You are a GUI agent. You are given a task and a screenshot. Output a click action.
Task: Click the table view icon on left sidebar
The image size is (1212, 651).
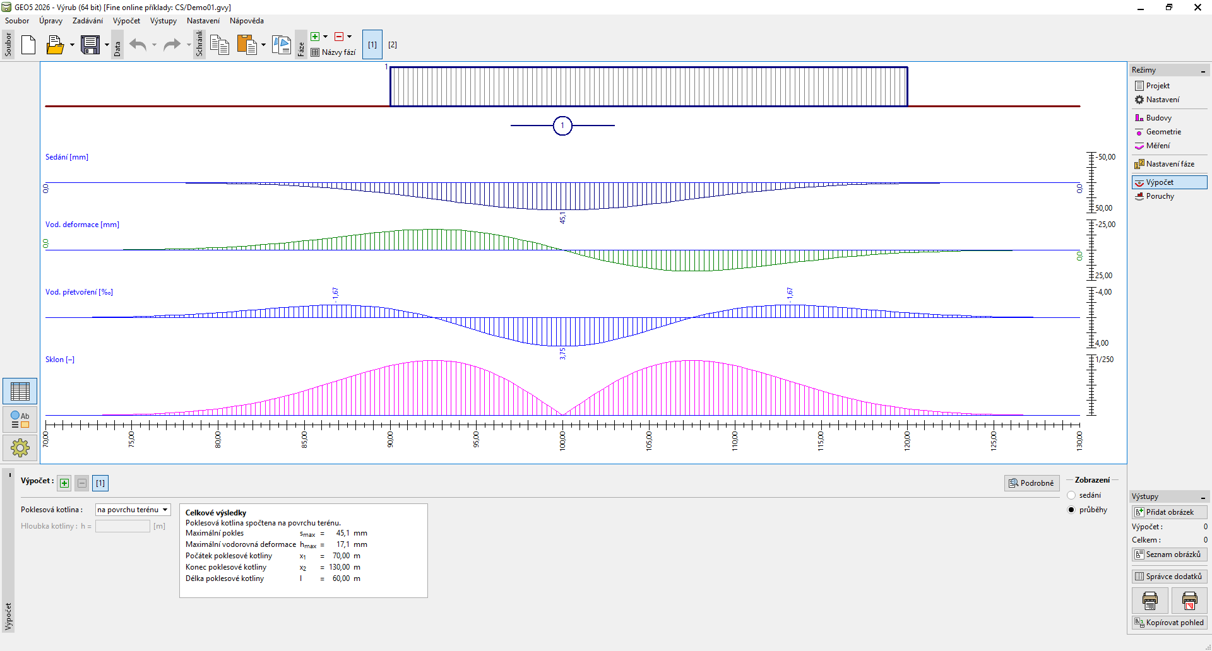[x=20, y=392]
